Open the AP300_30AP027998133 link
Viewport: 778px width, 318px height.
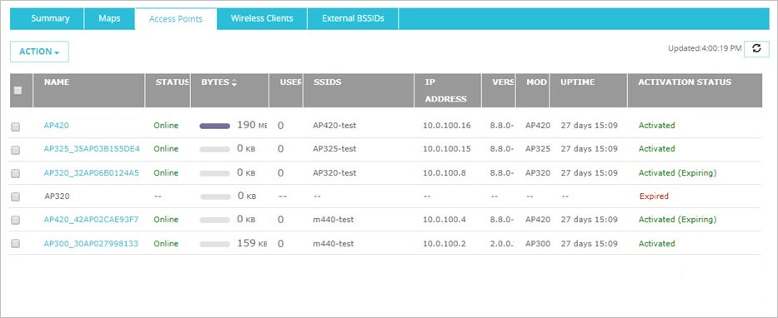pos(91,244)
